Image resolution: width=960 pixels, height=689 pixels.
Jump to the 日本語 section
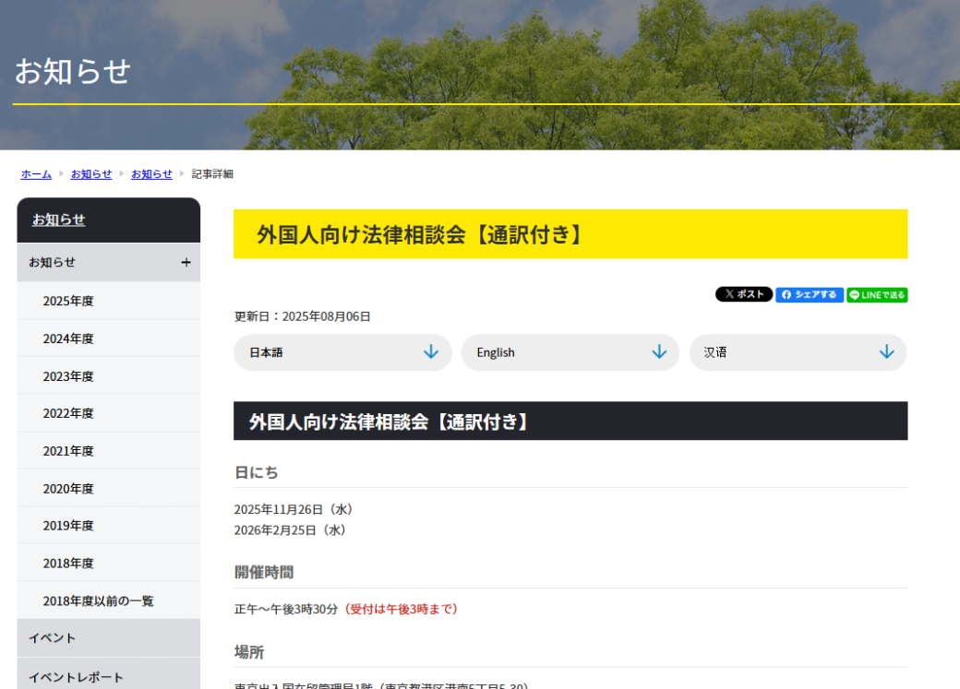pos(342,352)
